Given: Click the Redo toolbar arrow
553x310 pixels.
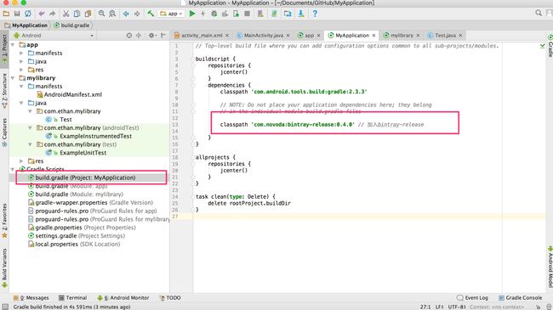Looking at the screenshot, I should point(53,14).
